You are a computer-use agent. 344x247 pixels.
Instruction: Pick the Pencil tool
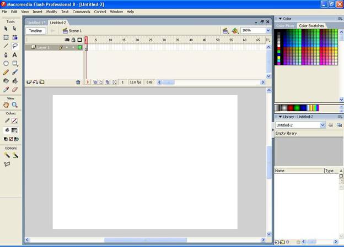click(x=6, y=72)
